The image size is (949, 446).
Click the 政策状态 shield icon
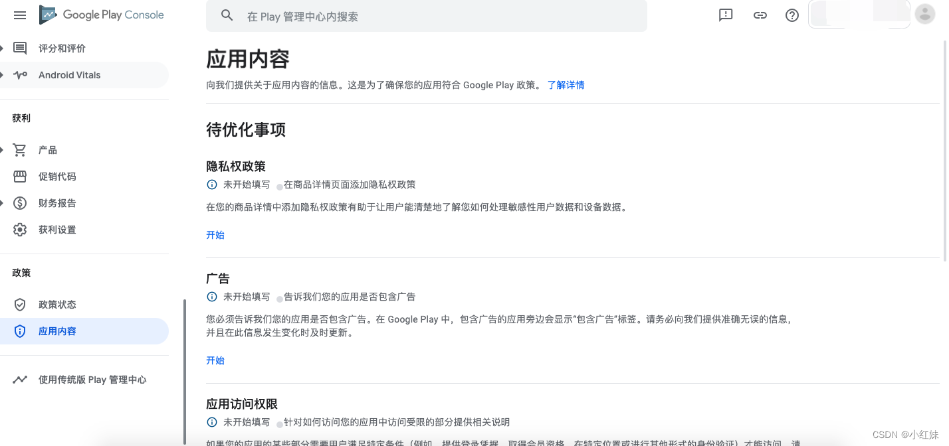point(19,304)
